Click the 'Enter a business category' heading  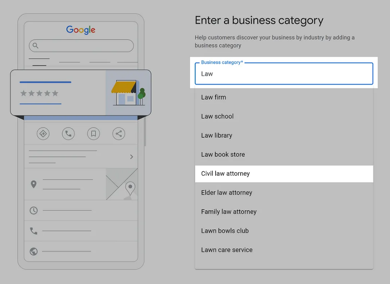click(259, 20)
